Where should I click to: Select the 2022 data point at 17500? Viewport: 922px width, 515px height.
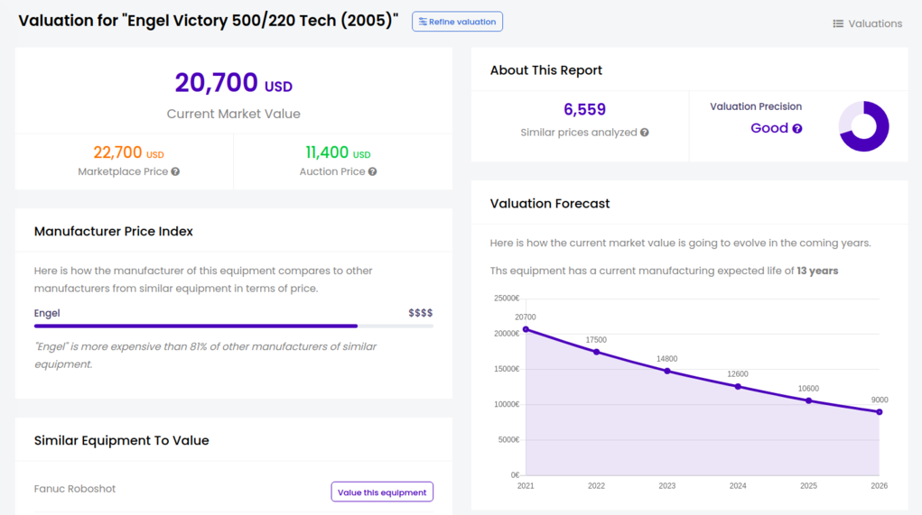(x=596, y=352)
